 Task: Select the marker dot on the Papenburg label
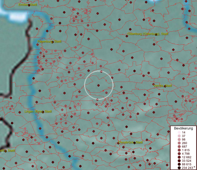pos(52,42)
